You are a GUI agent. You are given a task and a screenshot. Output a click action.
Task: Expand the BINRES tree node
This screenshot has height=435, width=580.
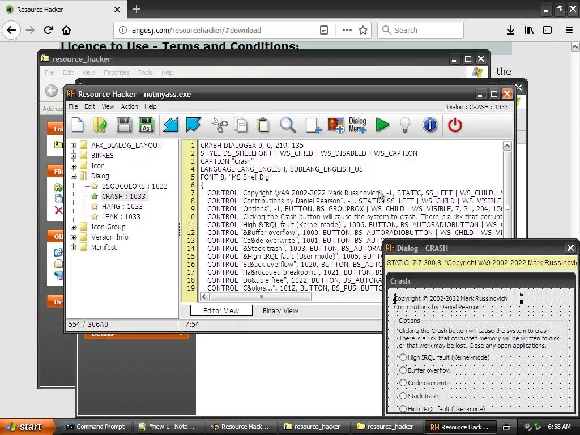73,156
